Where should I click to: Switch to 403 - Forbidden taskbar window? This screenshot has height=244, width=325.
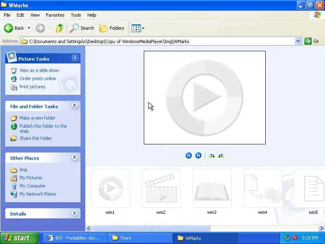coord(75,238)
